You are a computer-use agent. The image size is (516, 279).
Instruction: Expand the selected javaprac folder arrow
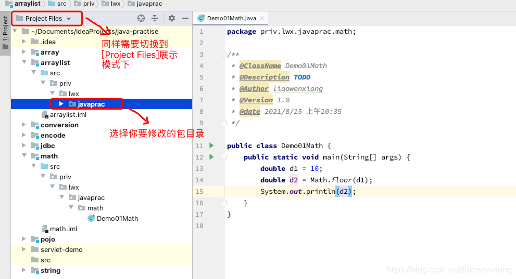(x=61, y=104)
